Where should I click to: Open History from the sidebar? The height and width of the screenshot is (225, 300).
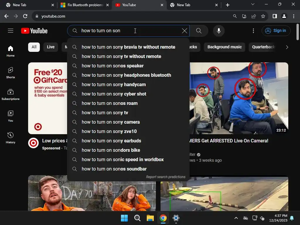tap(11, 138)
